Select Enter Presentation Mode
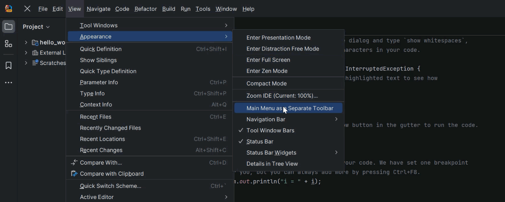Screen dimensions: 505x202 coord(278,38)
